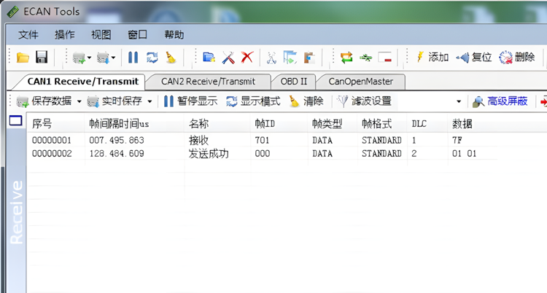Click the 高级屏蔽 advanced mask button
The width and height of the screenshot is (547, 293).
click(x=500, y=101)
